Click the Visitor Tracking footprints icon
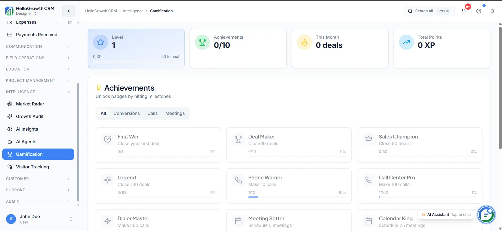Viewport: 502px width, 231px height. coord(10,167)
